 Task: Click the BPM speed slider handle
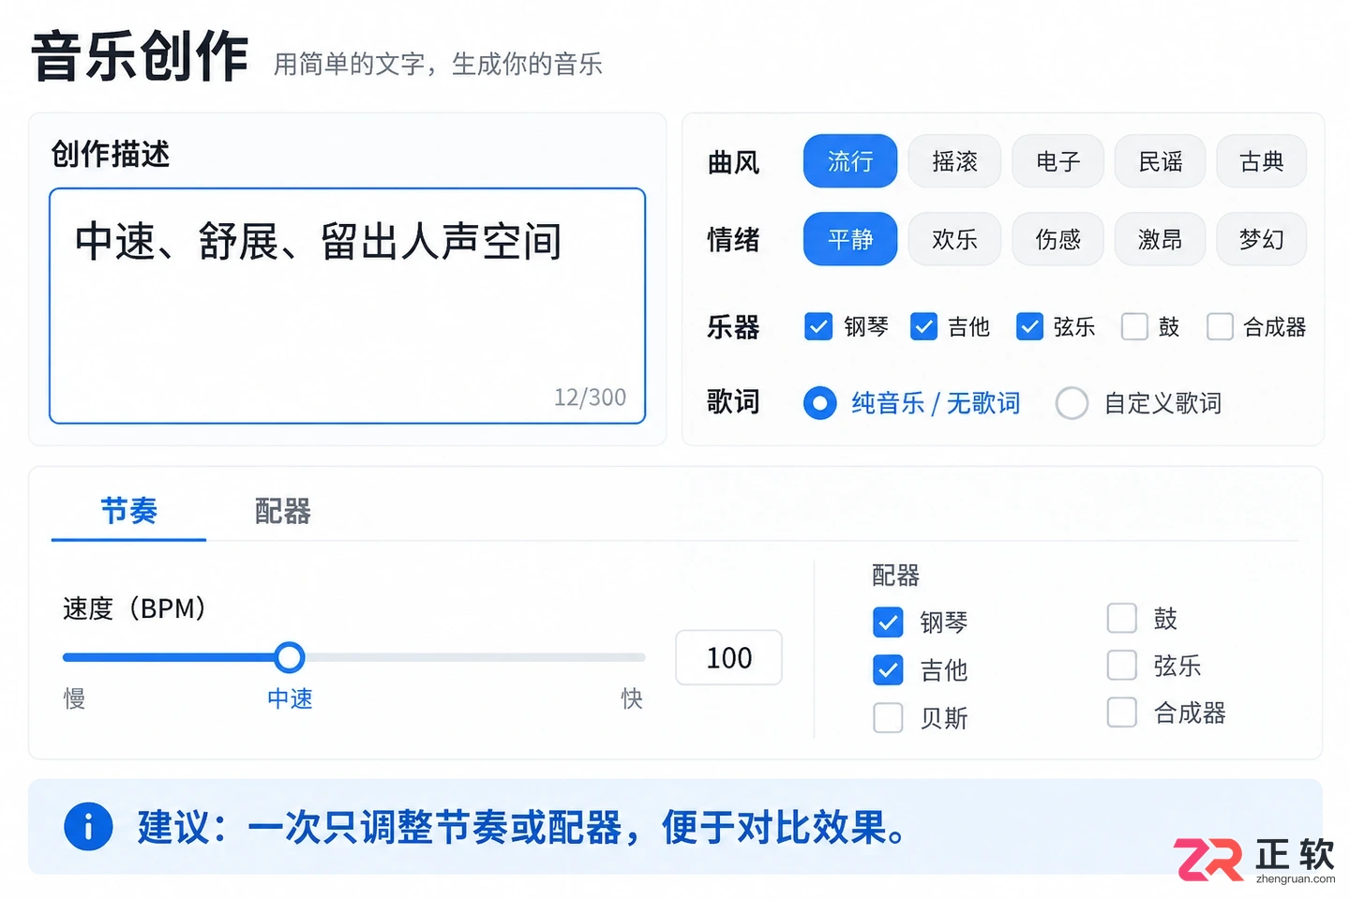[290, 657]
